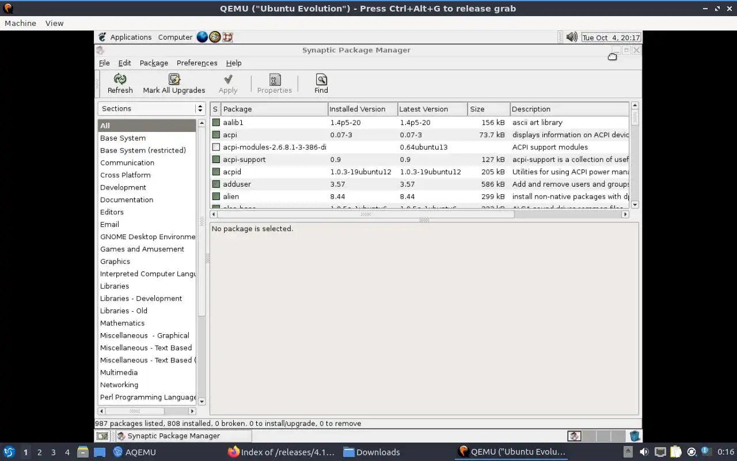
Task: Click the help lifesaver launcher icon
Action: click(227, 37)
